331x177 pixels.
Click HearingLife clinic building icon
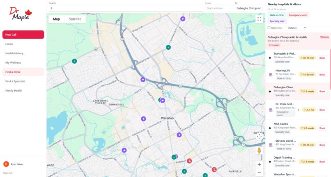271,75
